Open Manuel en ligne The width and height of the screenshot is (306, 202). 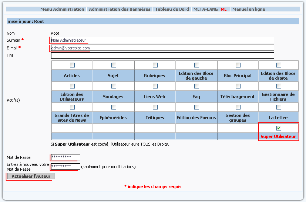pyautogui.click(x=249, y=9)
